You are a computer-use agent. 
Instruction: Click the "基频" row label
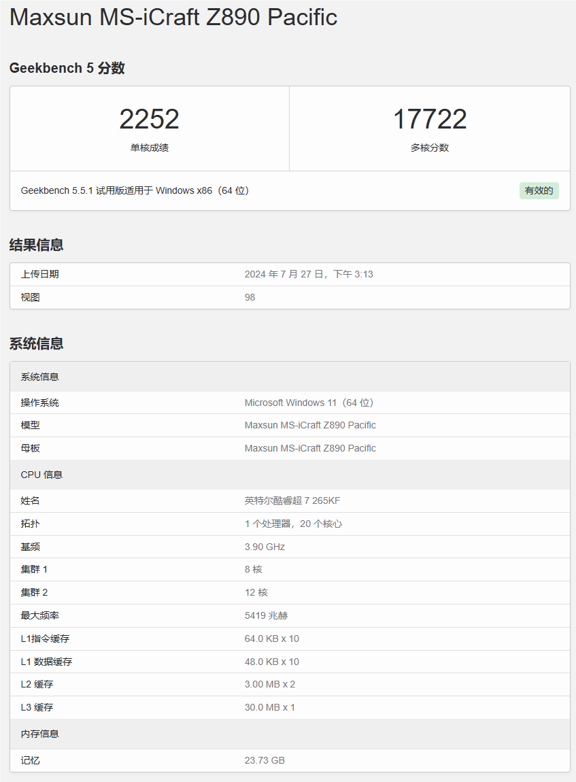pyautogui.click(x=31, y=547)
